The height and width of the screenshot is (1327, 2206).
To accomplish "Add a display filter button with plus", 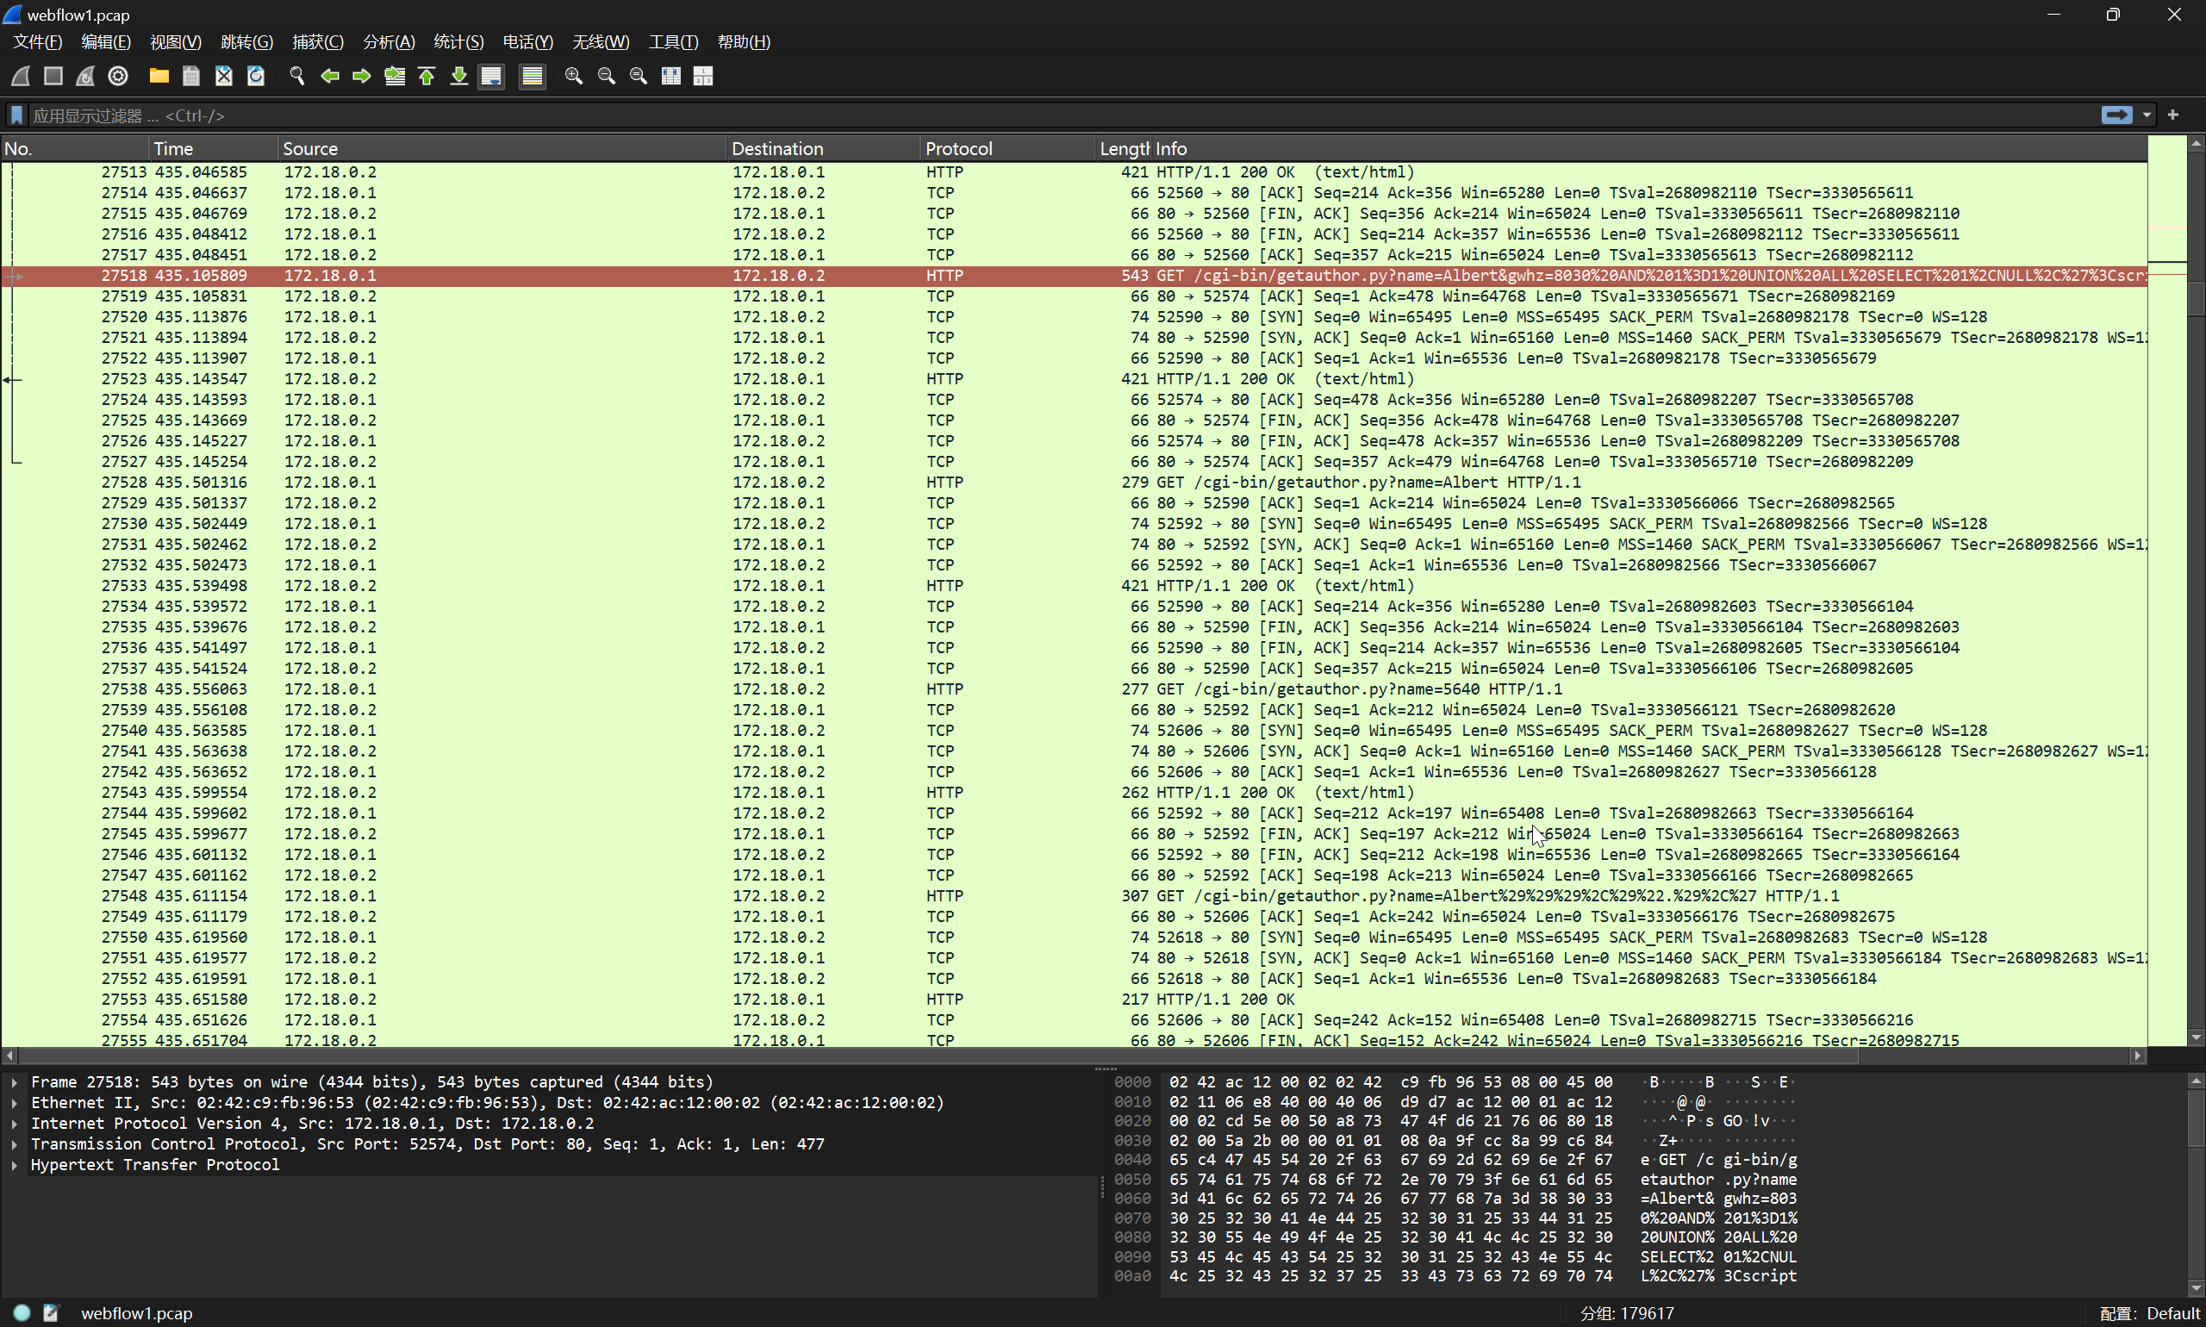I will point(2173,115).
